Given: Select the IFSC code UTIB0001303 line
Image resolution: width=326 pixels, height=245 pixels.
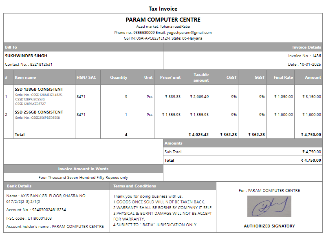Looking at the screenshot, I should (29, 218).
